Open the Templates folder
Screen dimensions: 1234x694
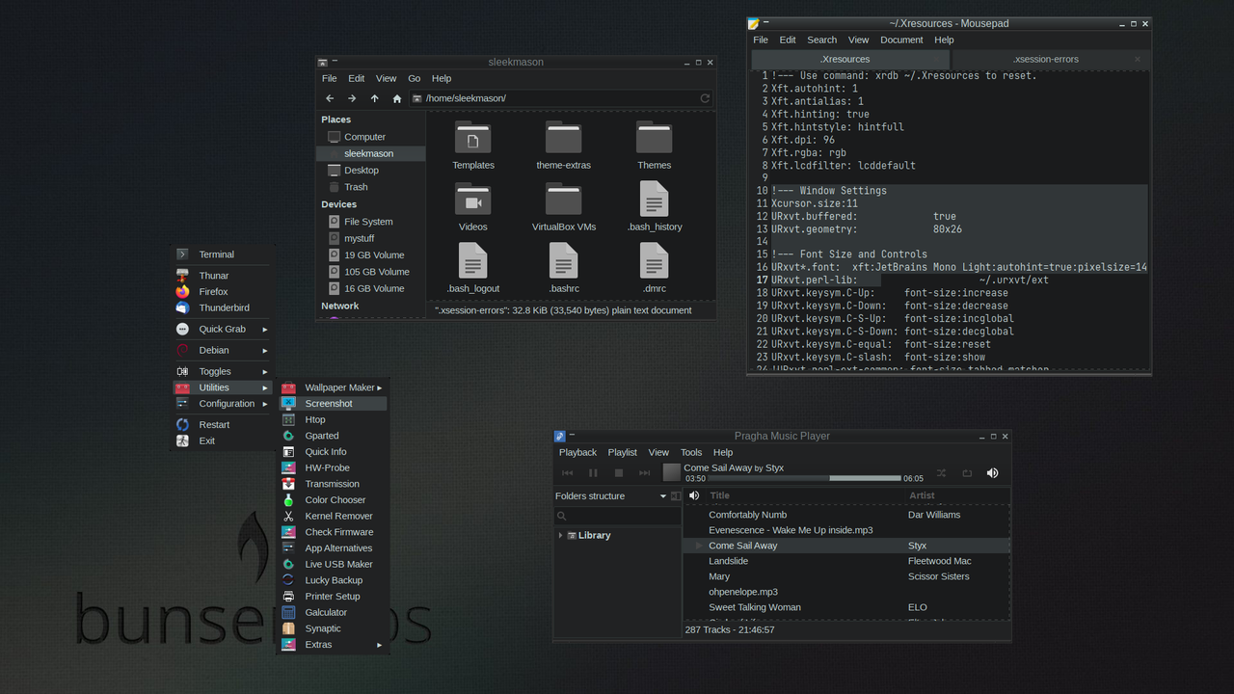(x=473, y=146)
